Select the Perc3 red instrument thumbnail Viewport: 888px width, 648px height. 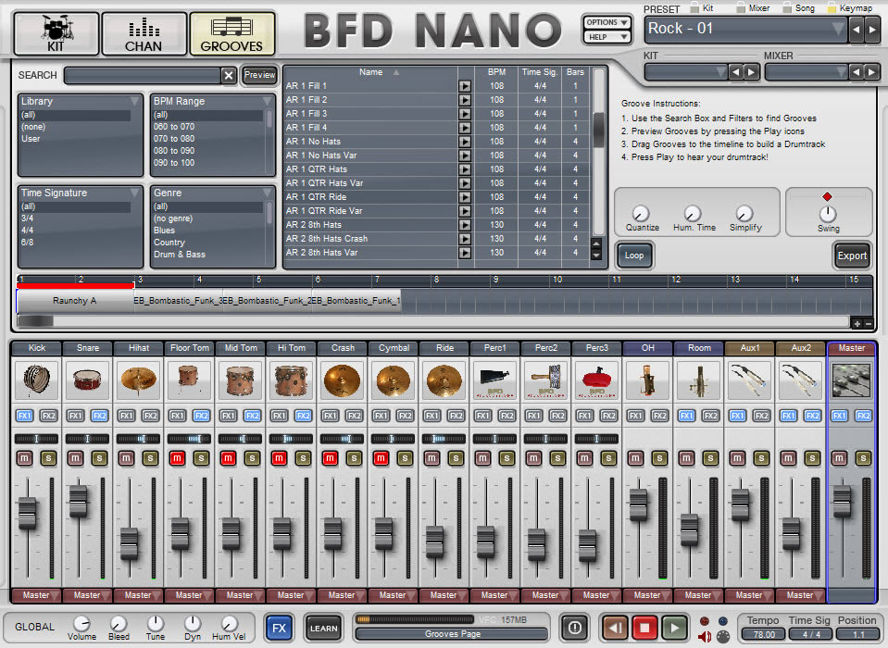pos(597,380)
